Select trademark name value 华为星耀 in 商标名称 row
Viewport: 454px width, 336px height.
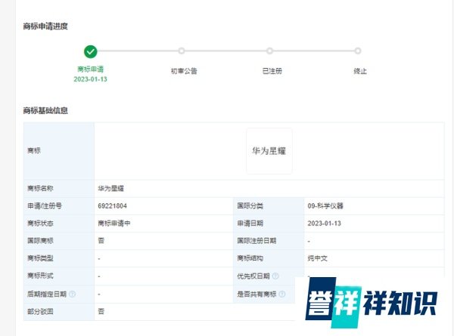pyautogui.click(x=111, y=189)
